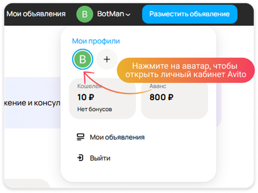This screenshot has height=193, width=258.
Task: Click the listings icon beside Мои объявления
Action: click(81, 137)
